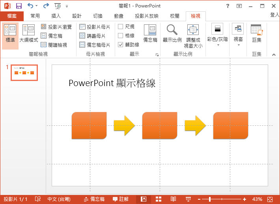The width and height of the screenshot is (280, 204).
Task: Enable the 格線 gridlines checkbox
Action: coord(121,35)
